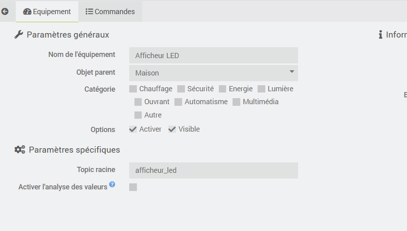Select the Lumière category checkbox
407x231 pixels.
[261, 89]
